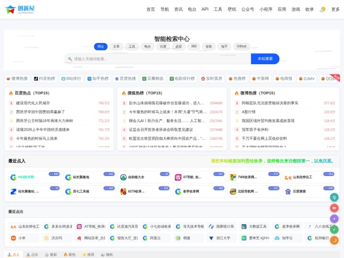Open the 百度搜索 site card with paw icon
The image size is (344, 258).
pyautogui.click(x=310, y=191)
